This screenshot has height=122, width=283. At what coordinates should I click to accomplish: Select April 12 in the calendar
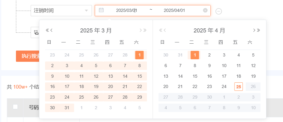tap(253, 66)
